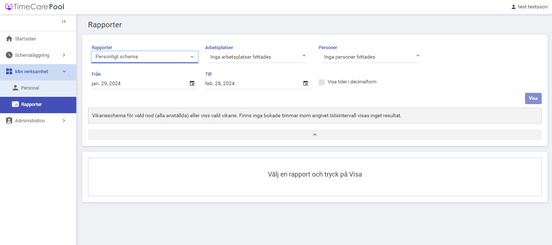Click the Rapporter chart icon in sidebar
The width and height of the screenshot is (552, 245).
(15, 104)
